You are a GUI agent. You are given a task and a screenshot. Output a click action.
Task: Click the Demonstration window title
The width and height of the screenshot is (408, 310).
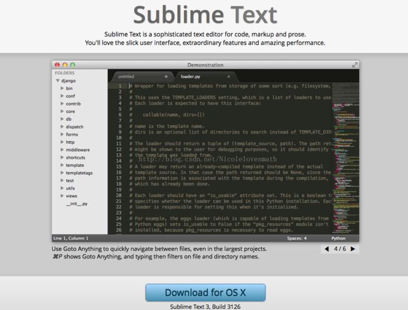[x=205, y=65]
